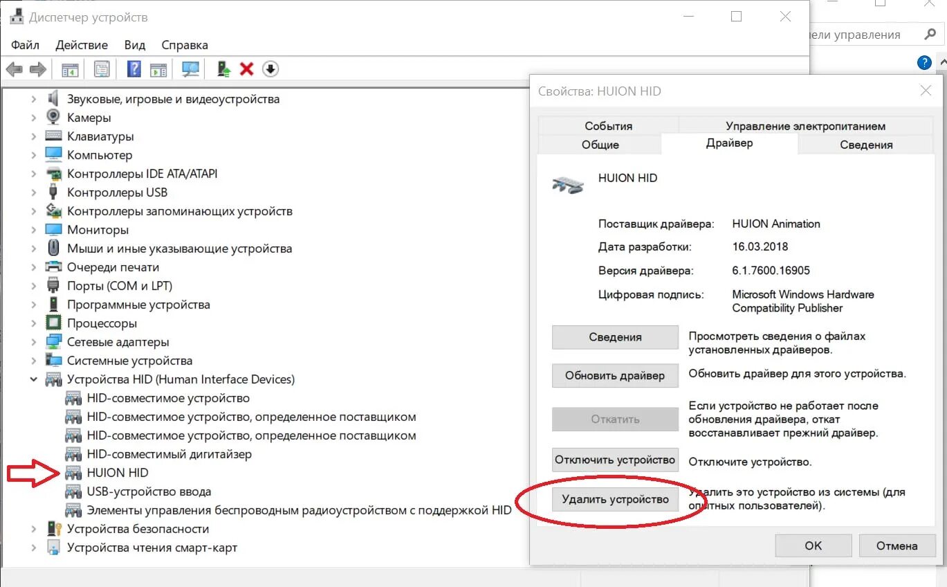This screenshot has height=587, width=947.
Task: Select the USB-устройство ввода item
Action: tap(149, 491)
